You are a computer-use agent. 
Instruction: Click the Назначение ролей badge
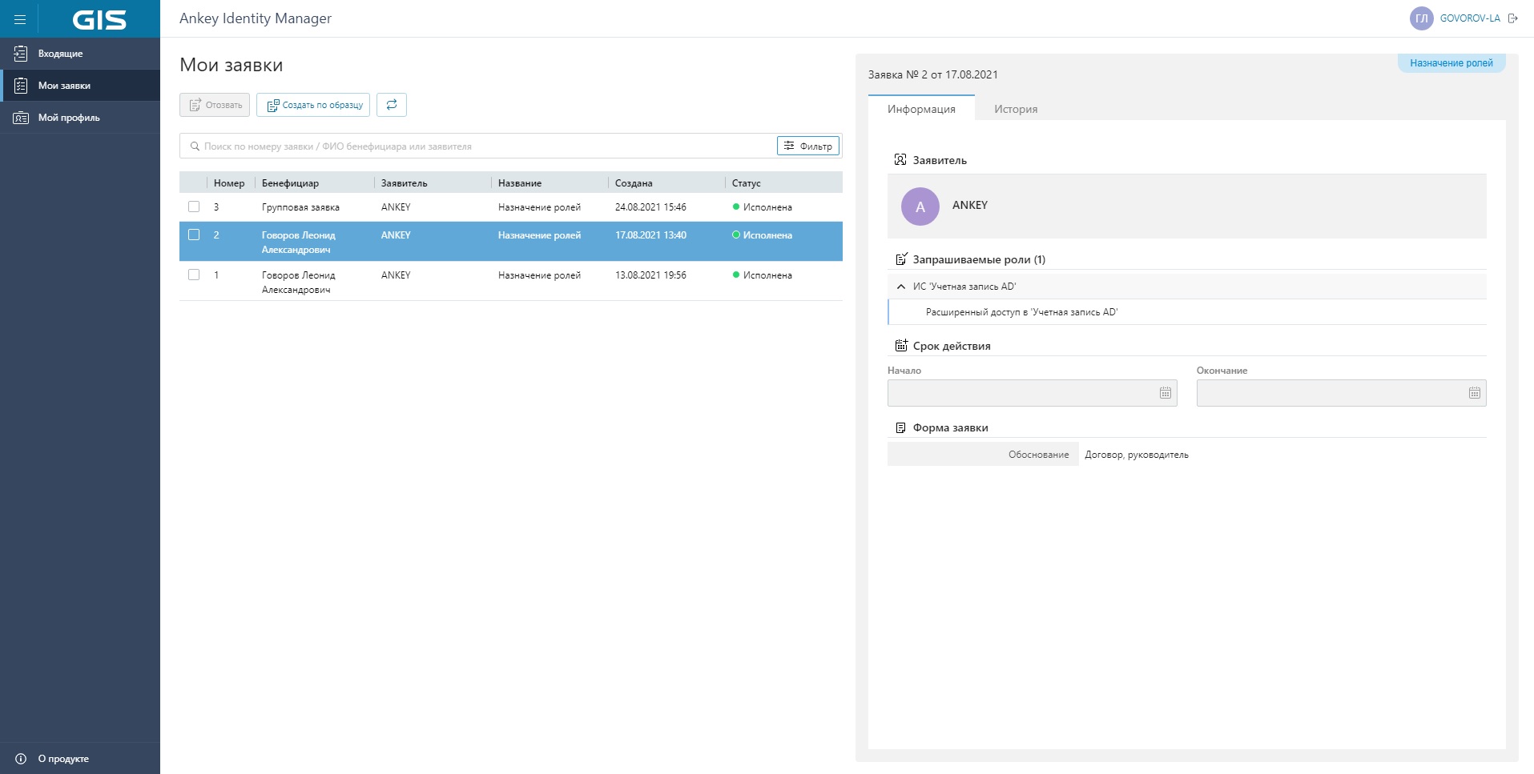[1451, 63]
